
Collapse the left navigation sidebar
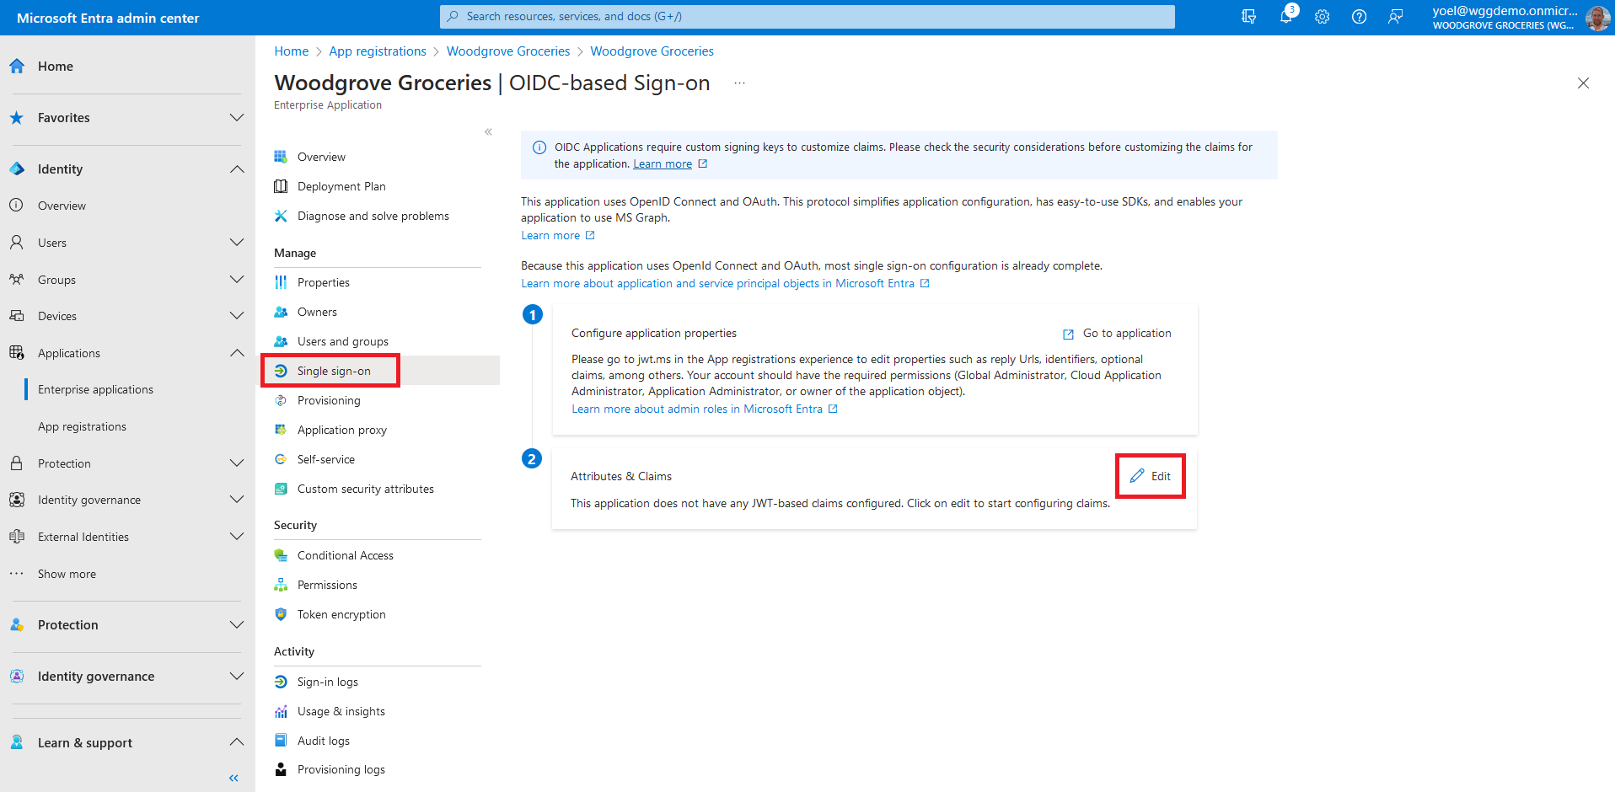click(x=233, y=778)
